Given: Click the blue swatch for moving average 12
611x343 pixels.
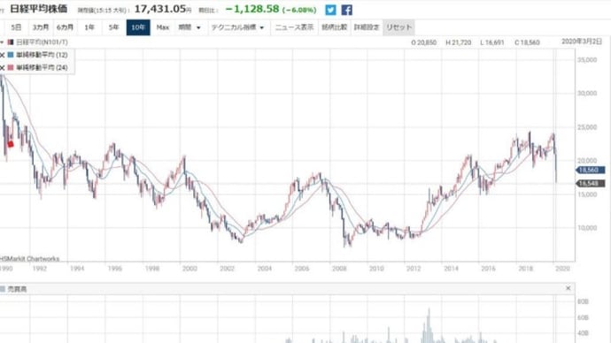Looking at the screenshot, I should pyautogui.click(x=11, y=55).
